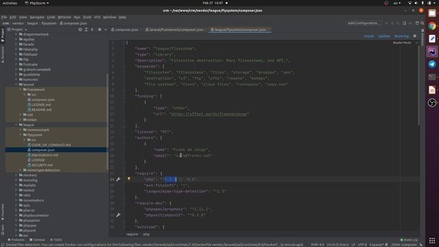The width and height of the screenshot is (439, 247).
Task: Expand the mockery folder
Action: pos(16,176)
